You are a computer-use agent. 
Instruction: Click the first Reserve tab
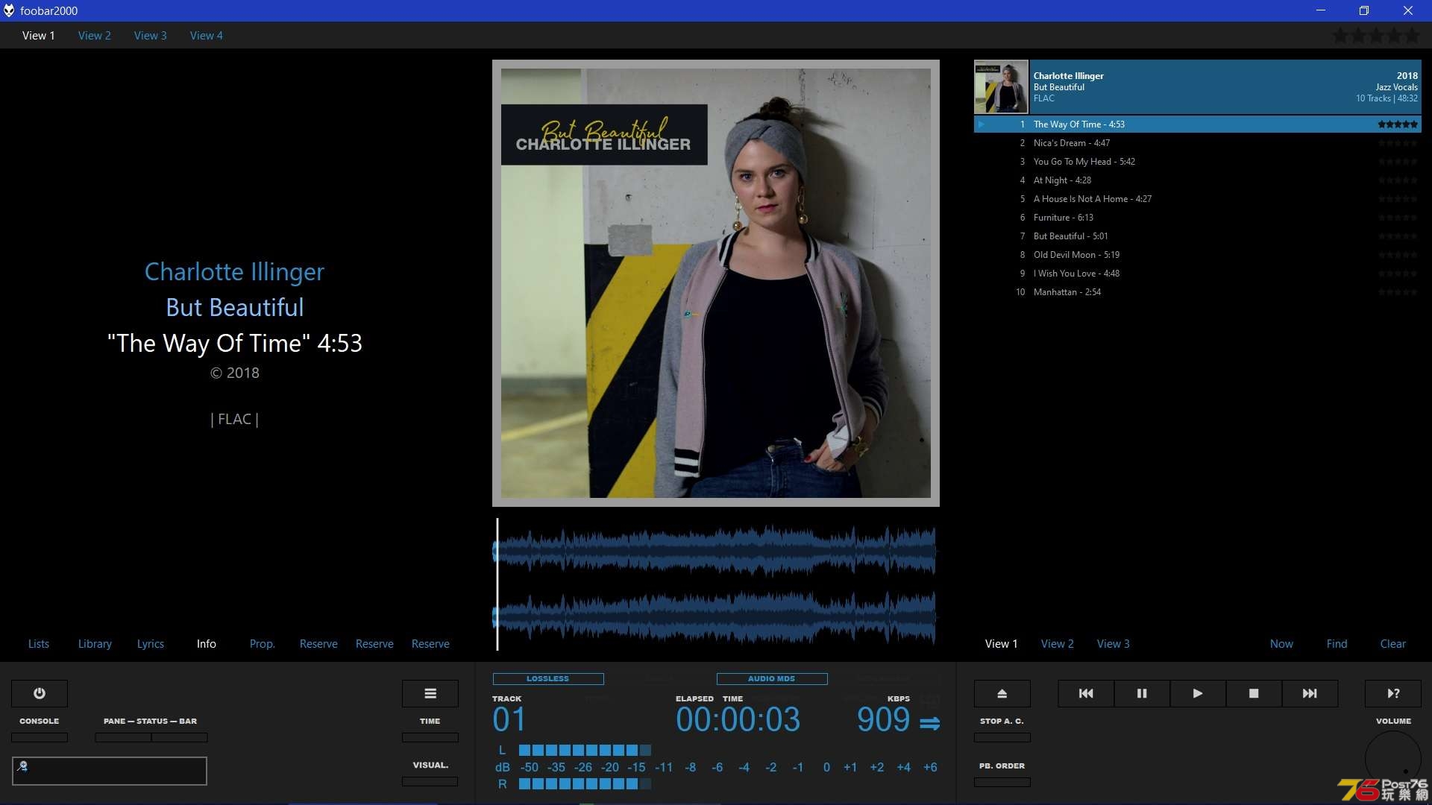tap(318, 643)
